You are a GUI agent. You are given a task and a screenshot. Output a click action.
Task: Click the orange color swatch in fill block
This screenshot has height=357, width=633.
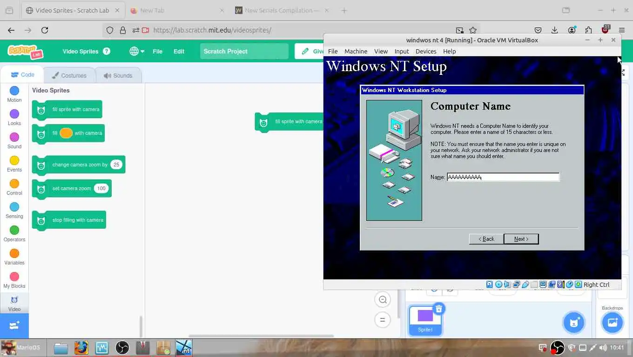tap(66, 133)
